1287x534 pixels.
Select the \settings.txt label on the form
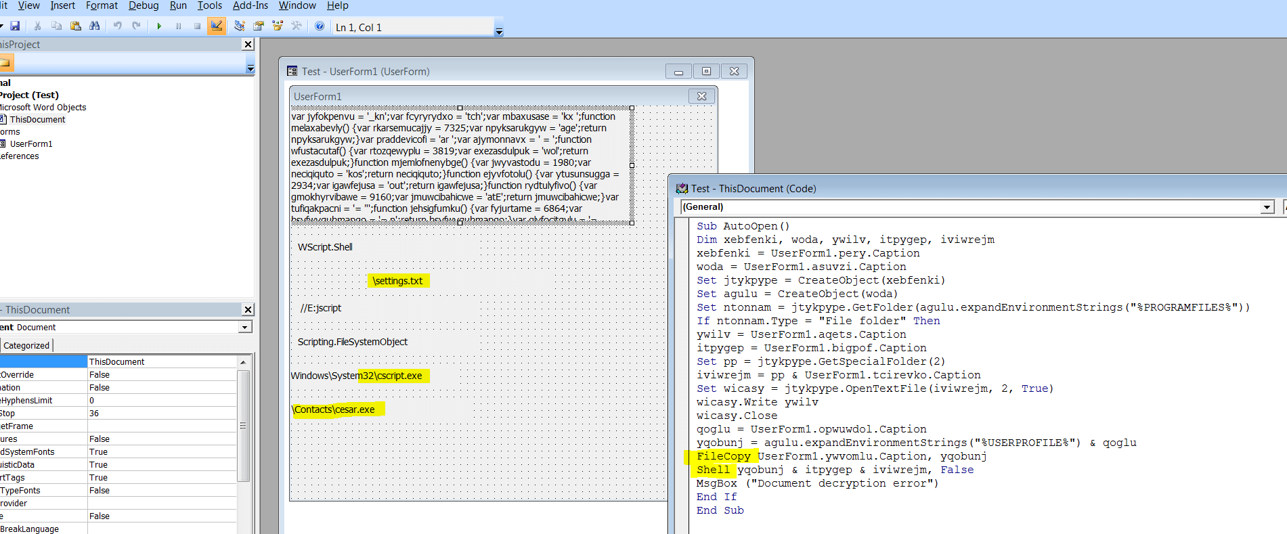tap(399, 281)
